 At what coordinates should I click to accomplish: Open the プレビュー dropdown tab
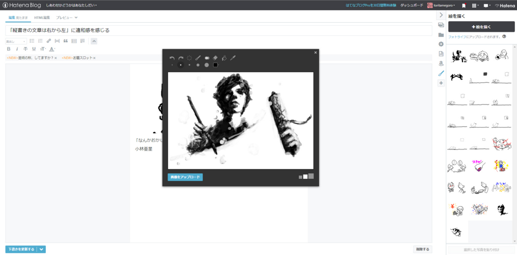67,17
